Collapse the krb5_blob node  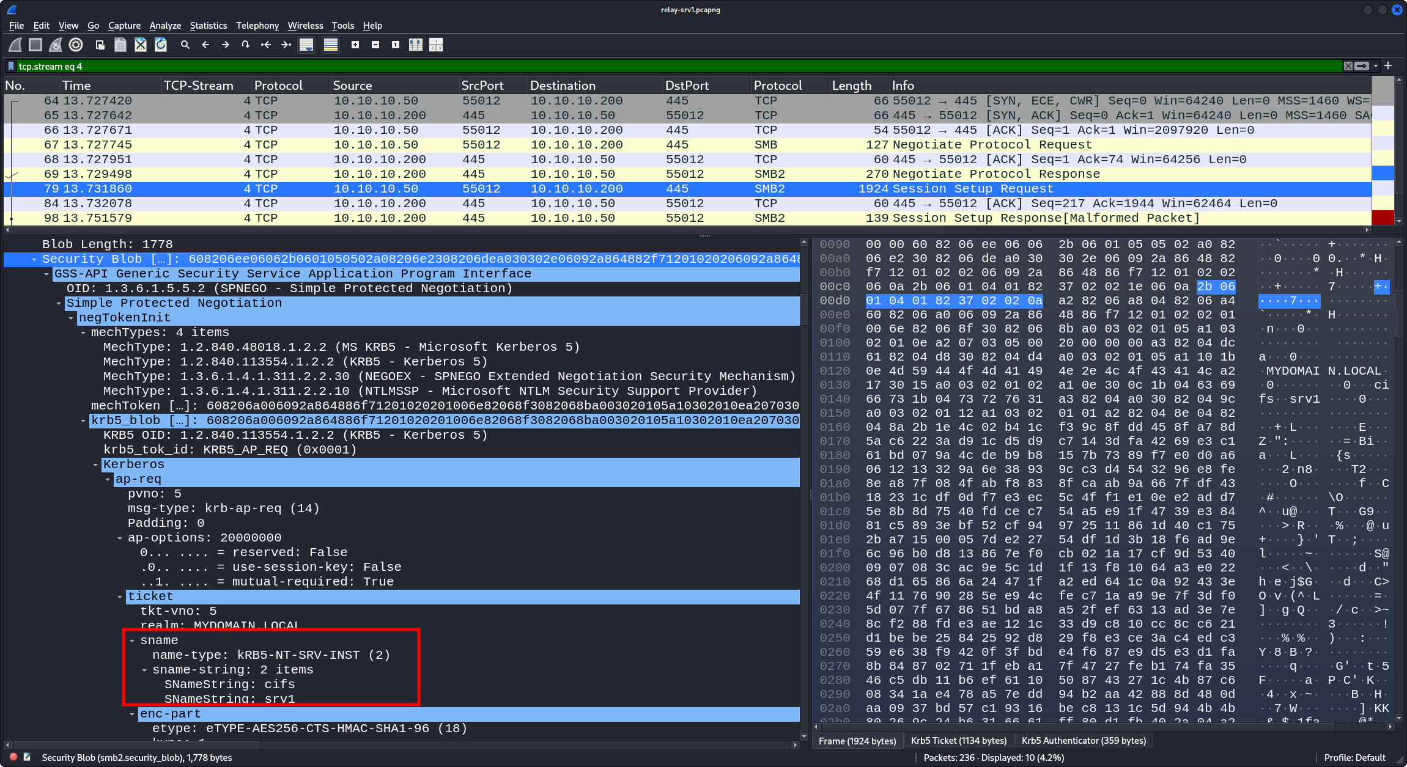(83, 420)
